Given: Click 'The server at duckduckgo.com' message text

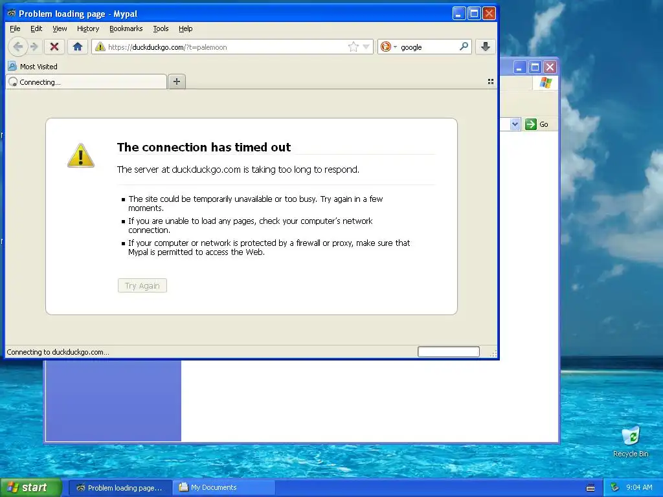Looking at the screenshot, I should point(238,170).
